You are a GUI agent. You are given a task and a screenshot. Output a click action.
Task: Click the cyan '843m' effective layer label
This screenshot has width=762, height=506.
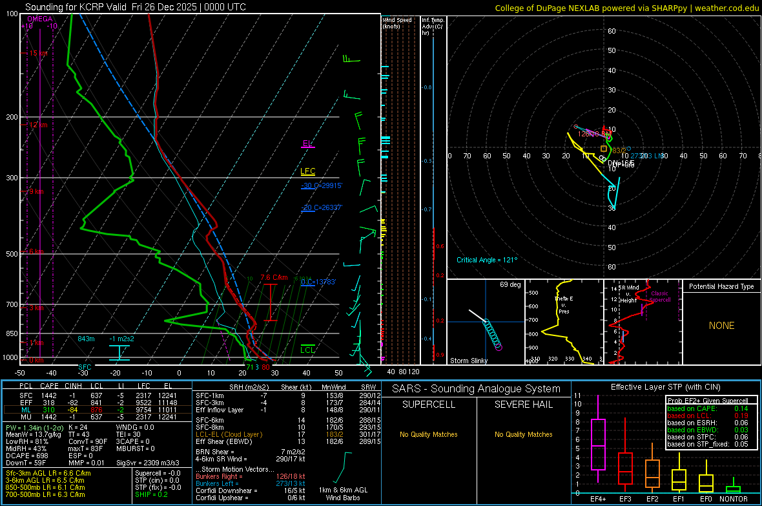[x=86, y=339]
